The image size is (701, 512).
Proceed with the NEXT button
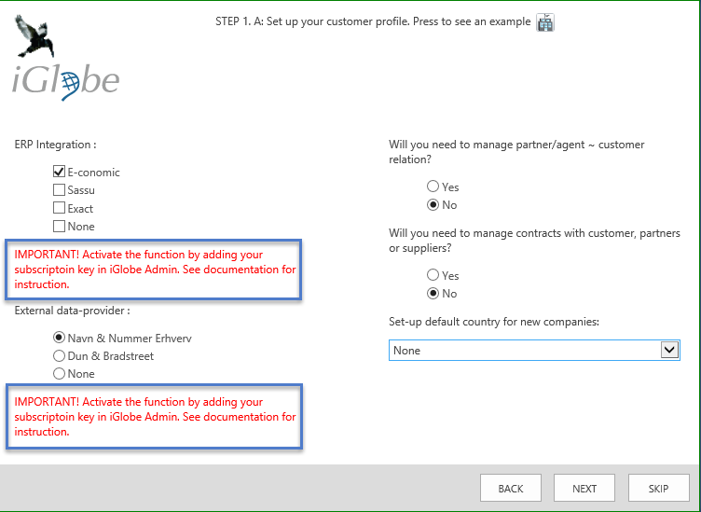584,489
